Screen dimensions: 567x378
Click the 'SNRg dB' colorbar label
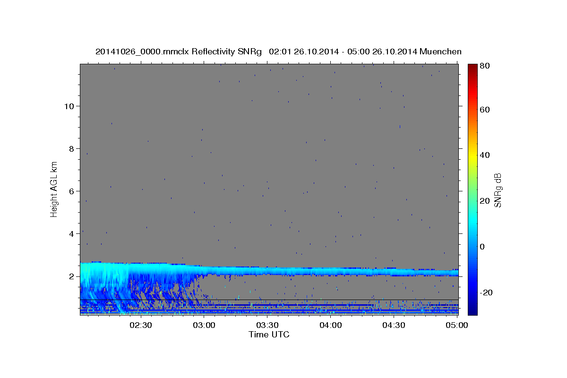tap(498, 190)
